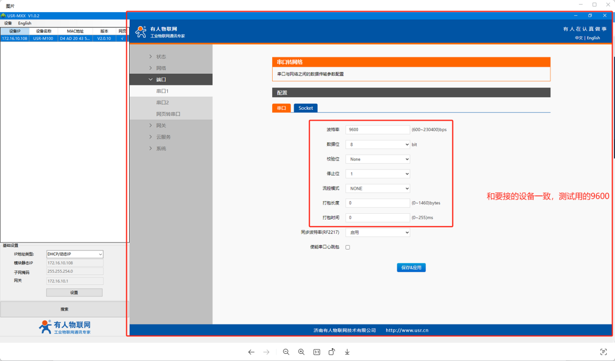Open the data bits dropdown

click(x=378, y=145)
